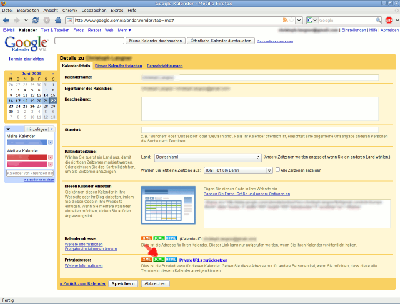Image resolution: width=400 pixels, height=304 pixels.
Task: Click Zurück zum Kalender link
Action: [82, 283]
